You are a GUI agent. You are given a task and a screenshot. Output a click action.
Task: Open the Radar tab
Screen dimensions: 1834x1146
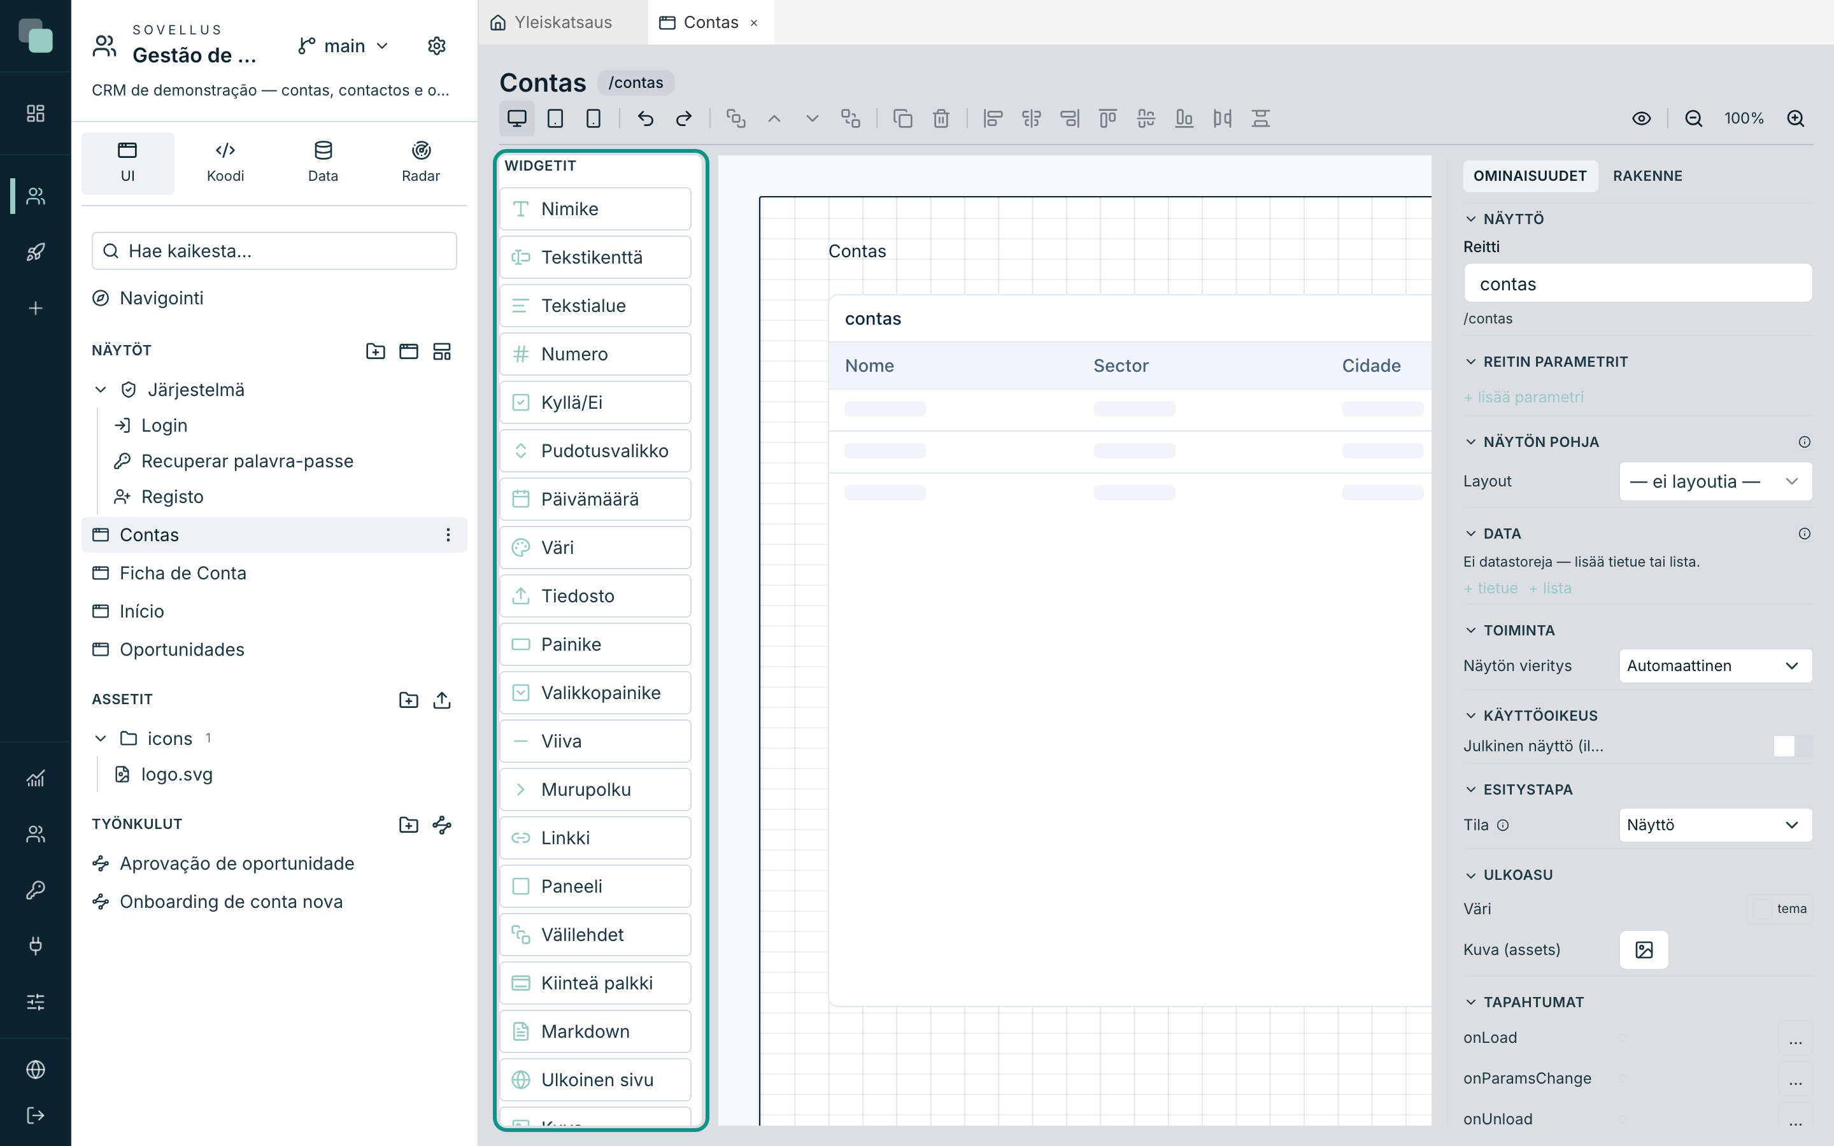click(x=420, y=163)
